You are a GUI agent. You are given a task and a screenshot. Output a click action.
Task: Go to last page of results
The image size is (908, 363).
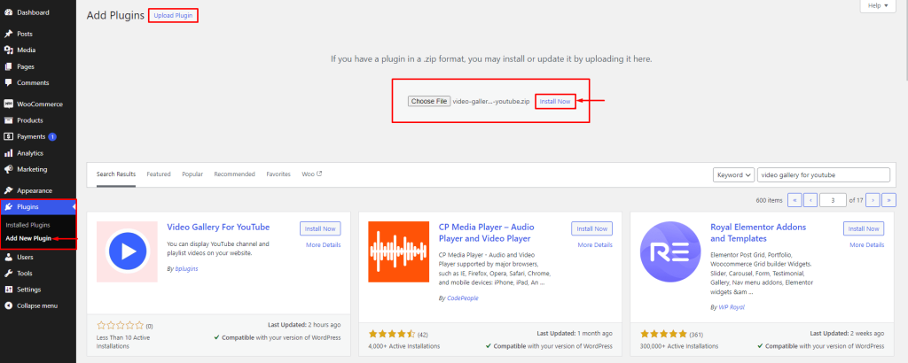[888, 200]
